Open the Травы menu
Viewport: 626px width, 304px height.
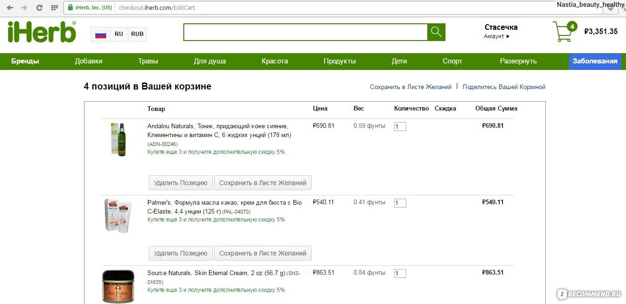pyautogui.click(x=148, y=61)
